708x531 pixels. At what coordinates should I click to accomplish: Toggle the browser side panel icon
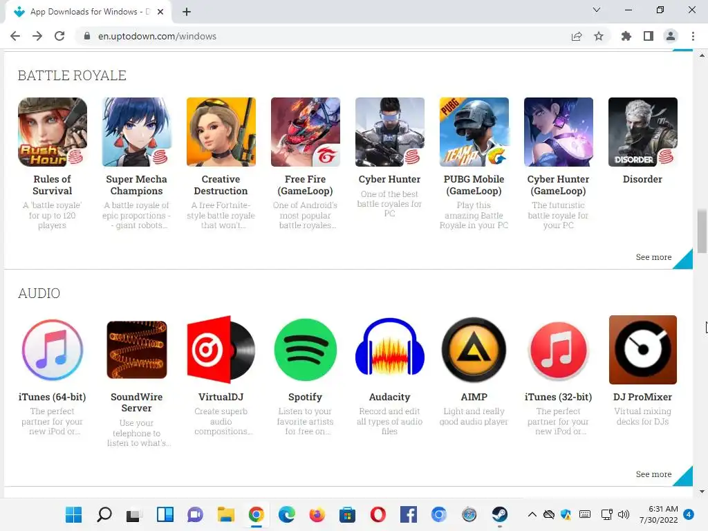649,36
